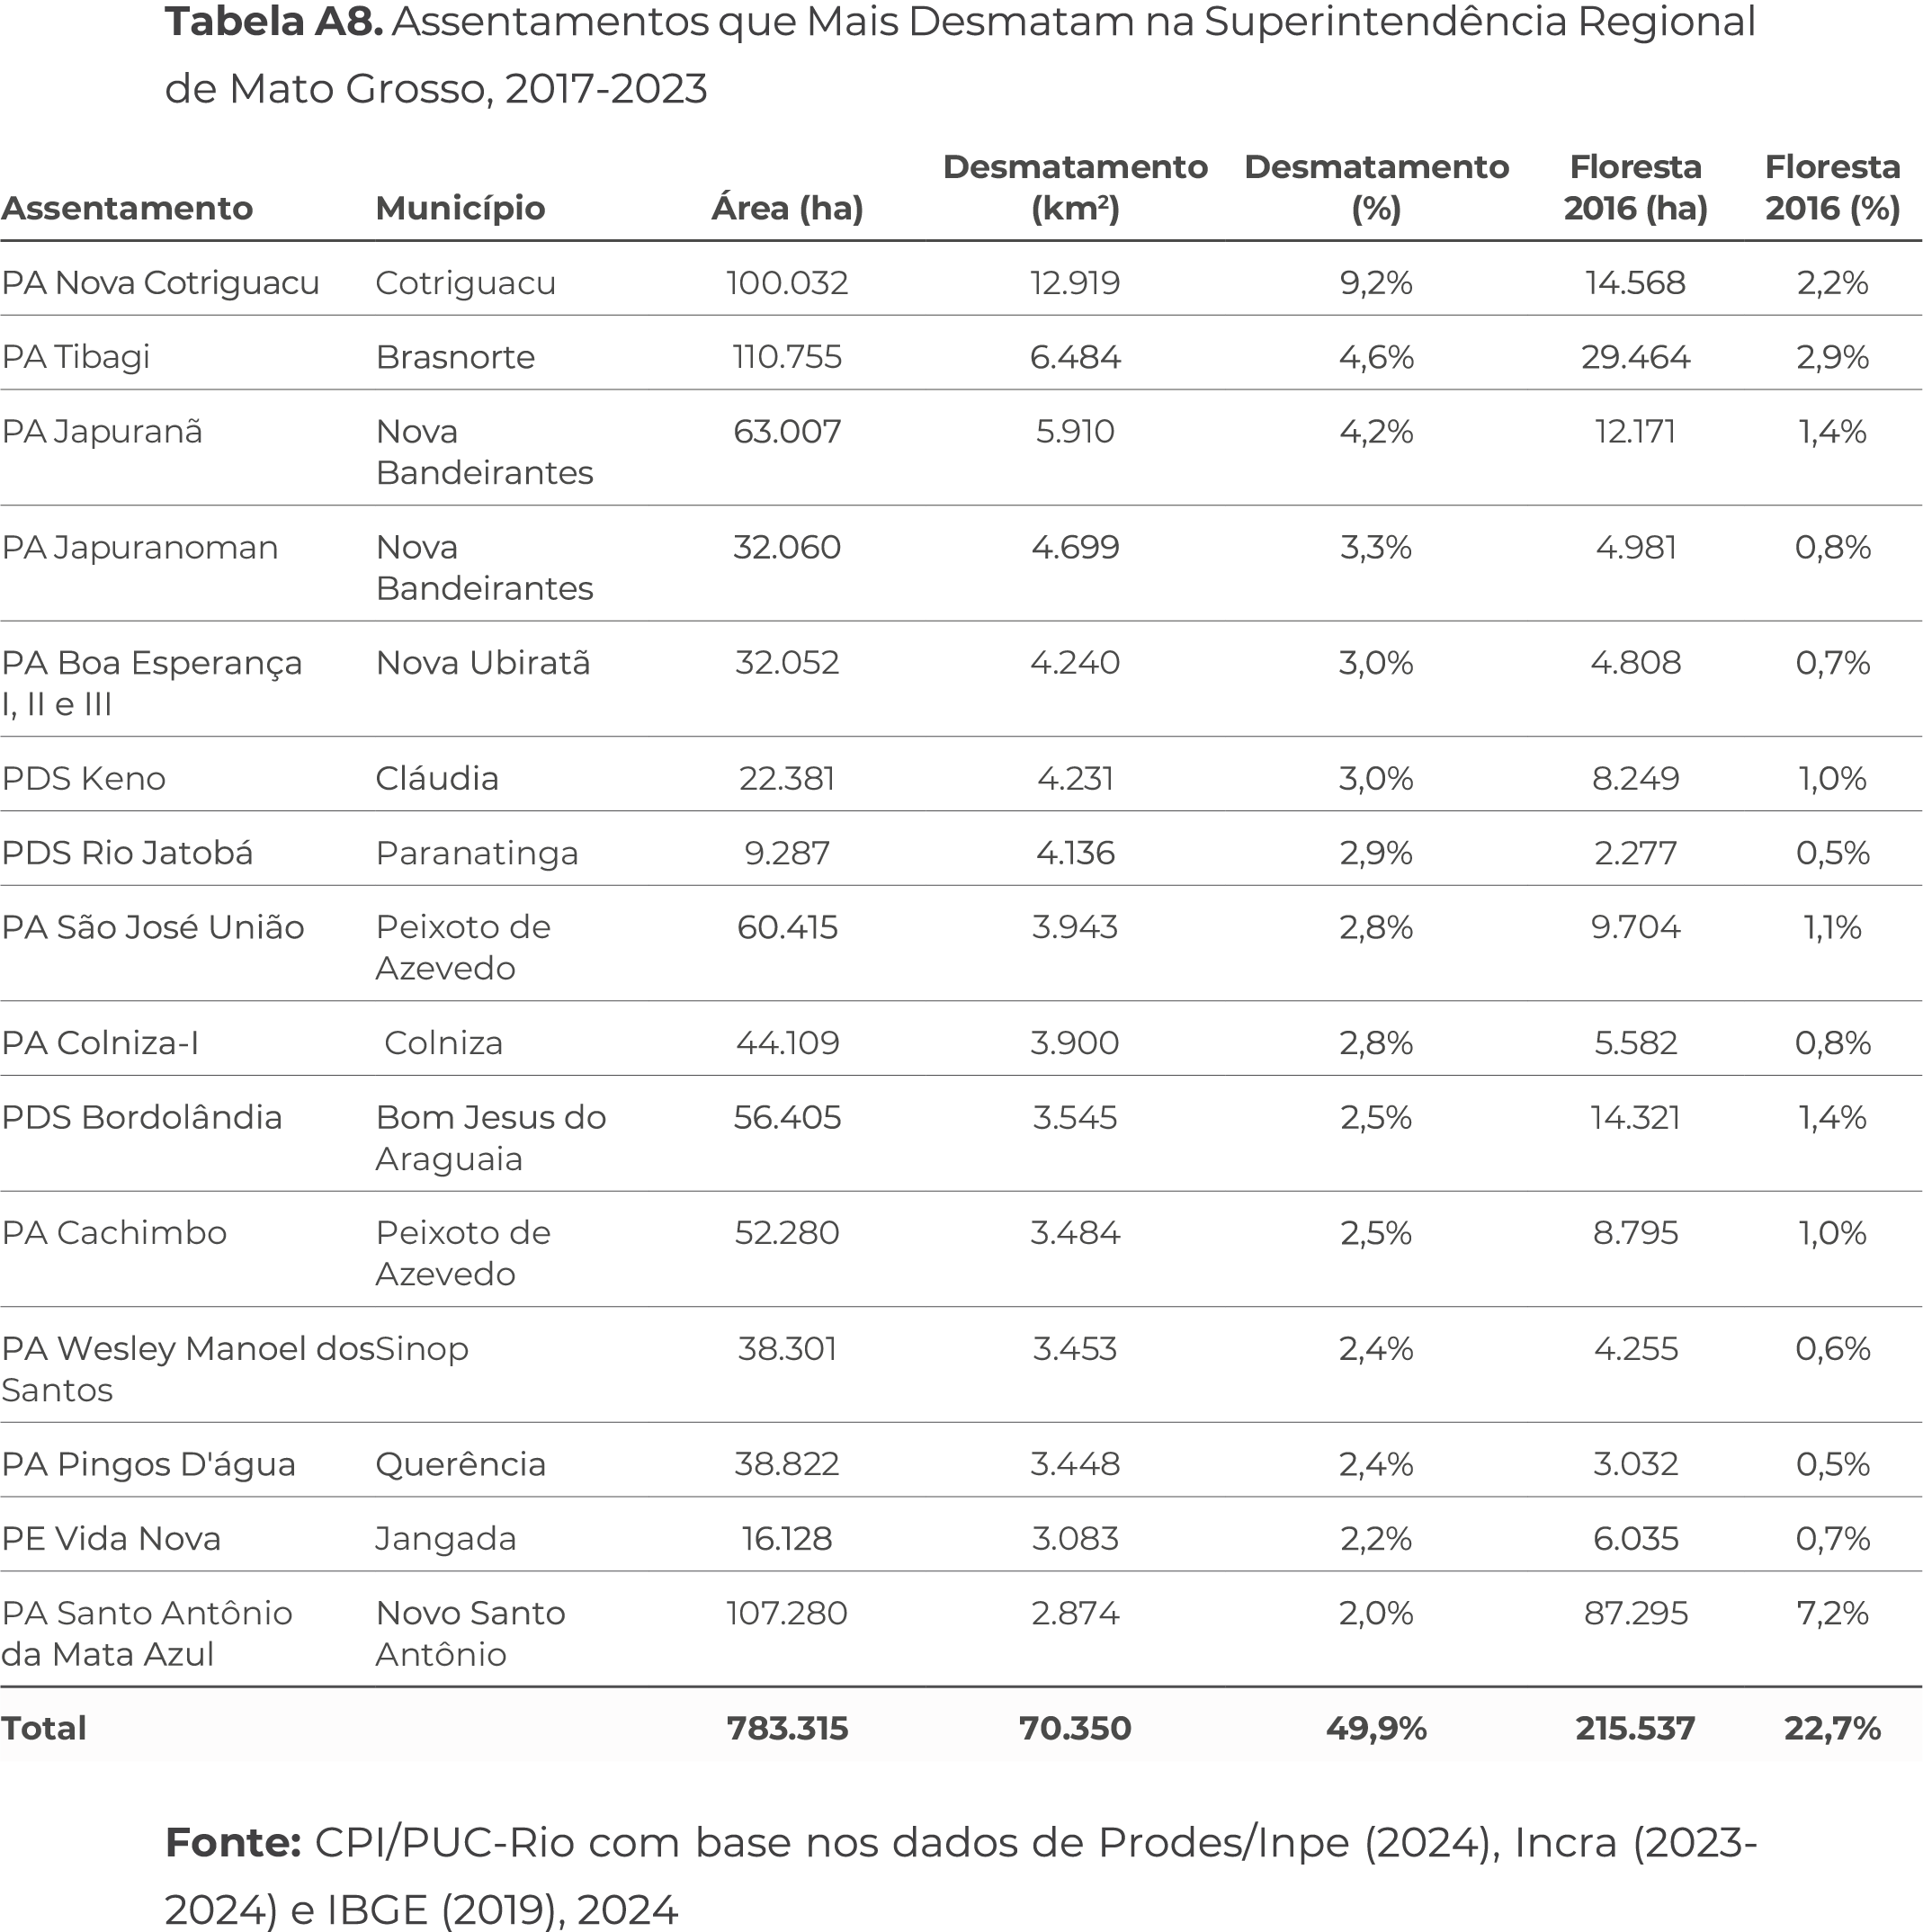Click the 'Total' row label
Screen dimensions: 1923x1932
pyautogui.click(x=44, y=1729)
